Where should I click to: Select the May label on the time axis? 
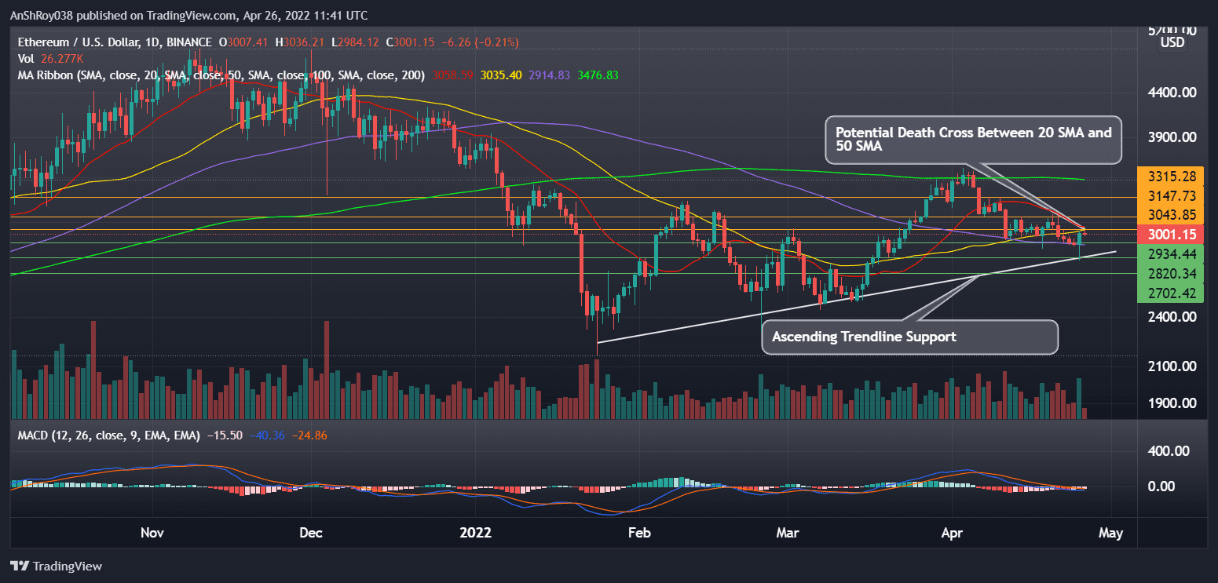pos(1111,533)
